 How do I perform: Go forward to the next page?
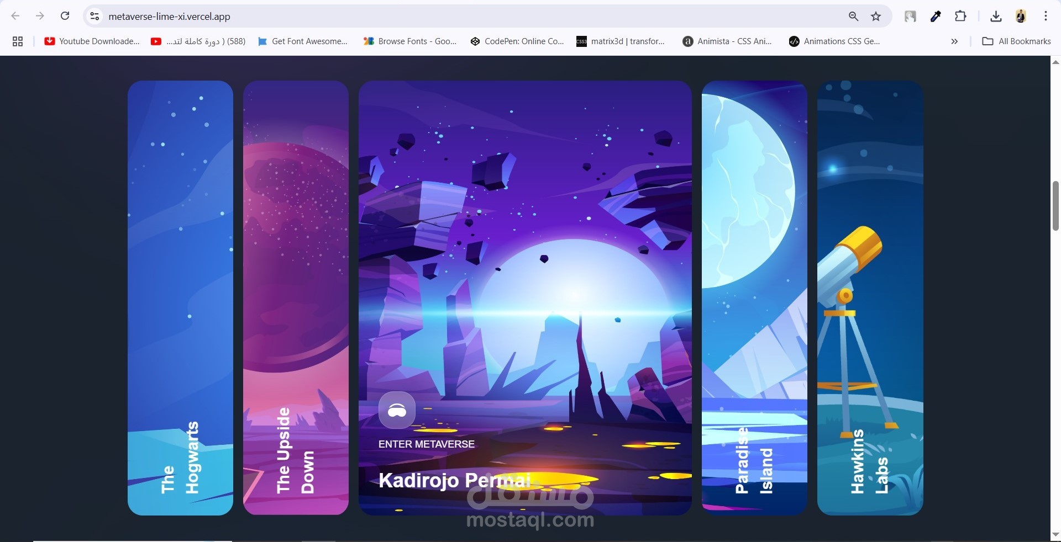pos(40,16)
